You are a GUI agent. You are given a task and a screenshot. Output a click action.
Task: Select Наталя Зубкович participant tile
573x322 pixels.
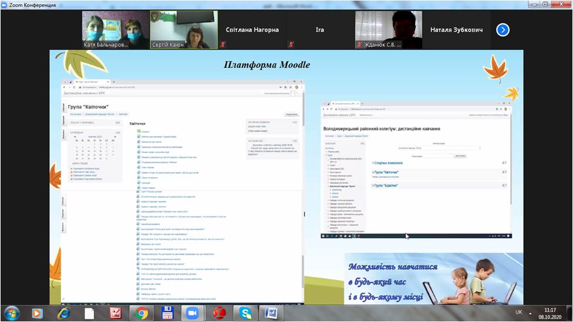(456, 29)
